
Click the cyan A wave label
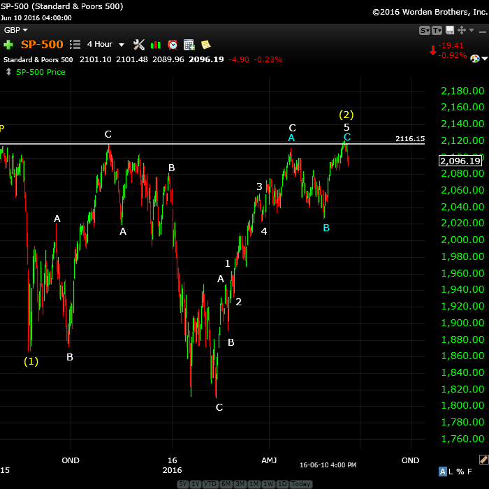pos(291,138)
